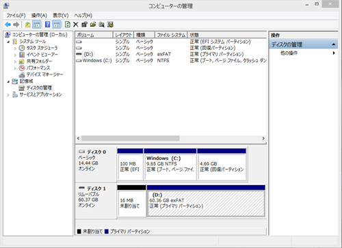This screenshot has width=342, height=248.
Task: Select the 4.69 GB recovery partition block
Action: click(222, 165)
